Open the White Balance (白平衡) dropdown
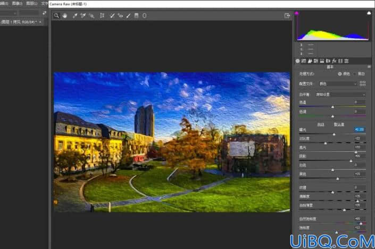375x249 pixels. (x=340, y=95)
